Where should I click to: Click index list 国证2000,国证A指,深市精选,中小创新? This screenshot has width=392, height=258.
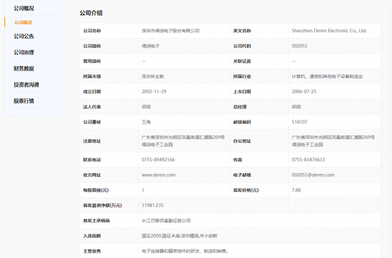point(179,236)
